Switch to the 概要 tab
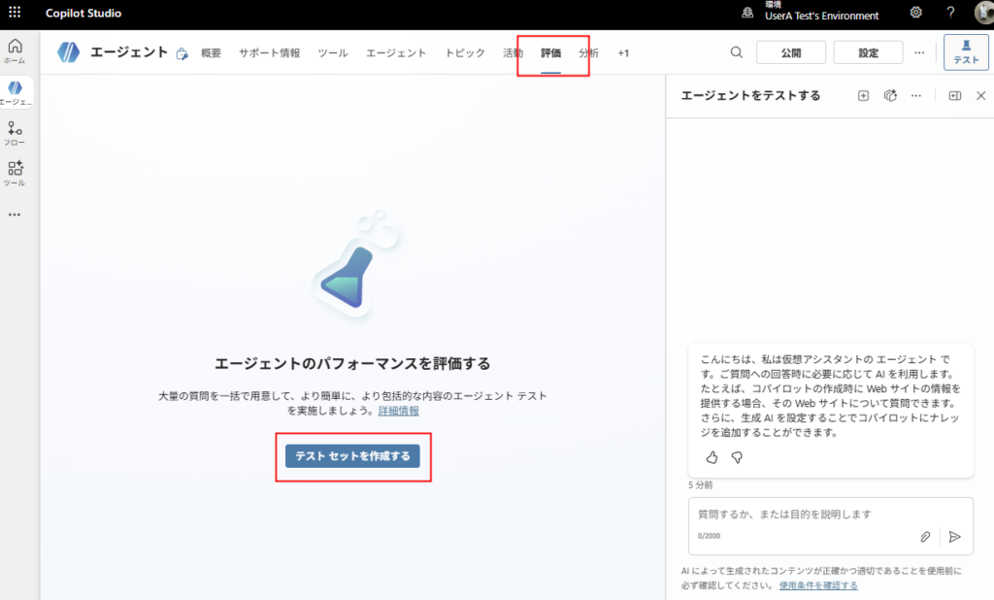This screenshot has width=994, height=600. [x=211, y=53]
